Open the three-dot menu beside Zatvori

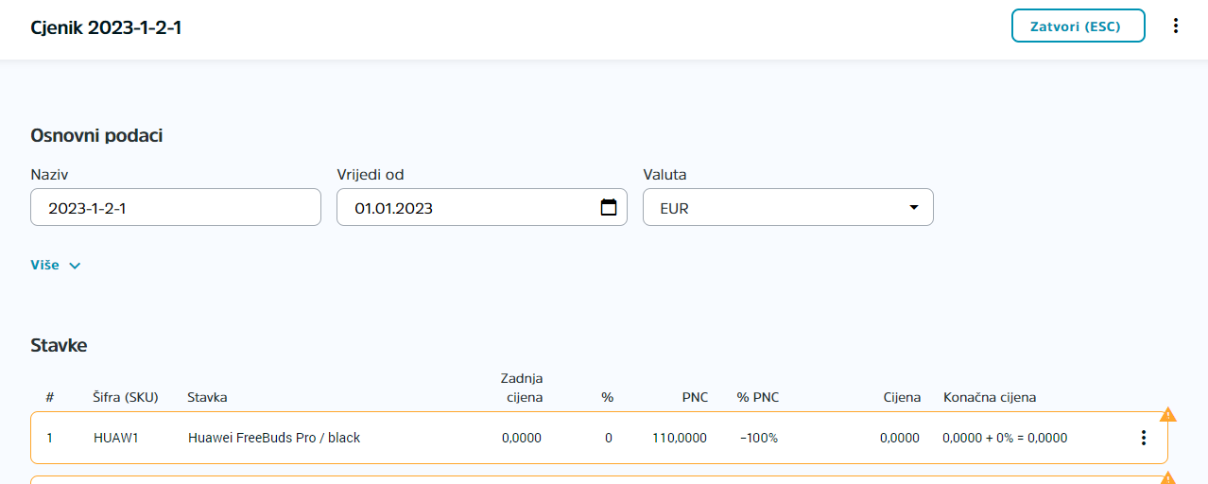coord(1176,26)
